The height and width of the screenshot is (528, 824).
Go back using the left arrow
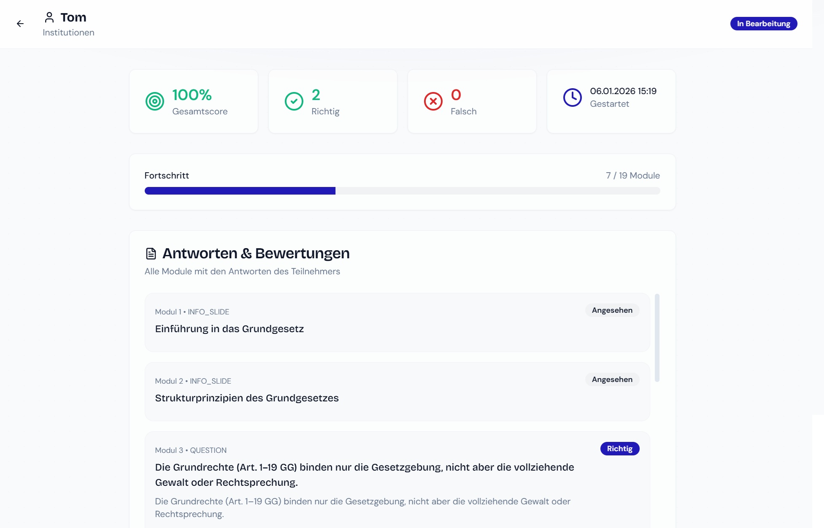pyautogui.click(x=20, y=24)
